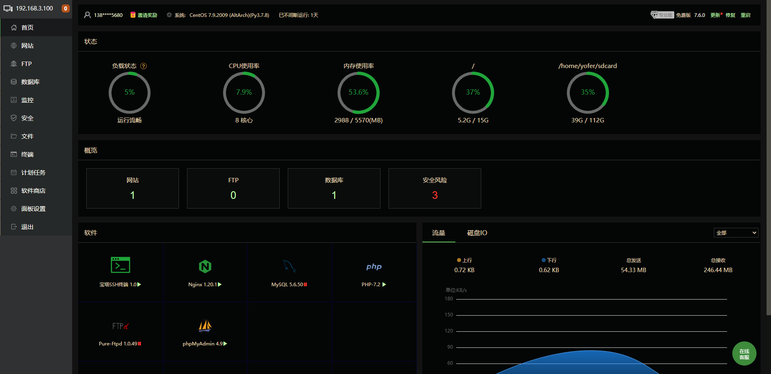This screenshot has height=374, width=771.
Task: Click the phpMyAdmin 4.9 label
Action: pos(202,343)
